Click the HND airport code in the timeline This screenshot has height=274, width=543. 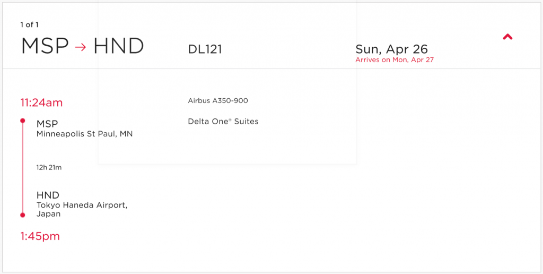[x=48, y=195]
